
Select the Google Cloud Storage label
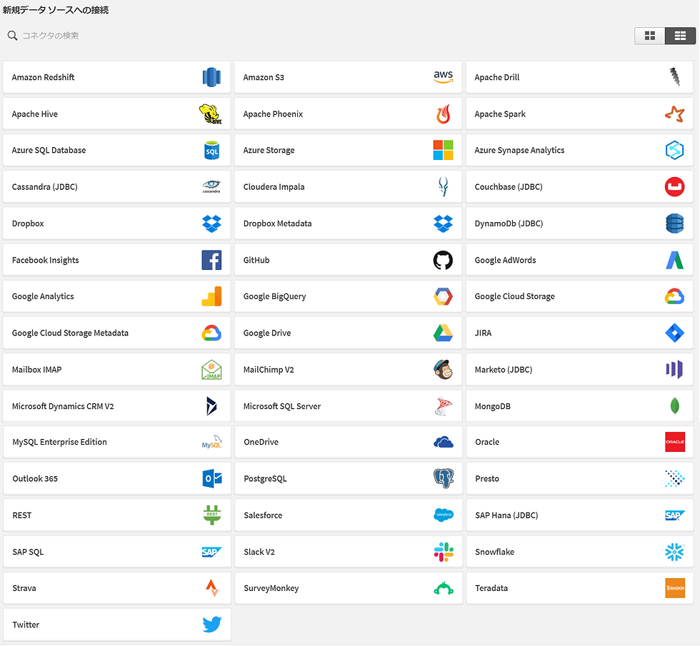point(515,297)
